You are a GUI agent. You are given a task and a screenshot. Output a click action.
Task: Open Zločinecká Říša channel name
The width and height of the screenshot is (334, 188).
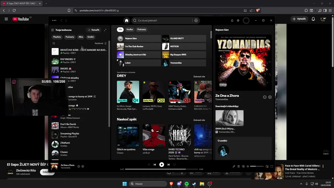pos(26,171)
